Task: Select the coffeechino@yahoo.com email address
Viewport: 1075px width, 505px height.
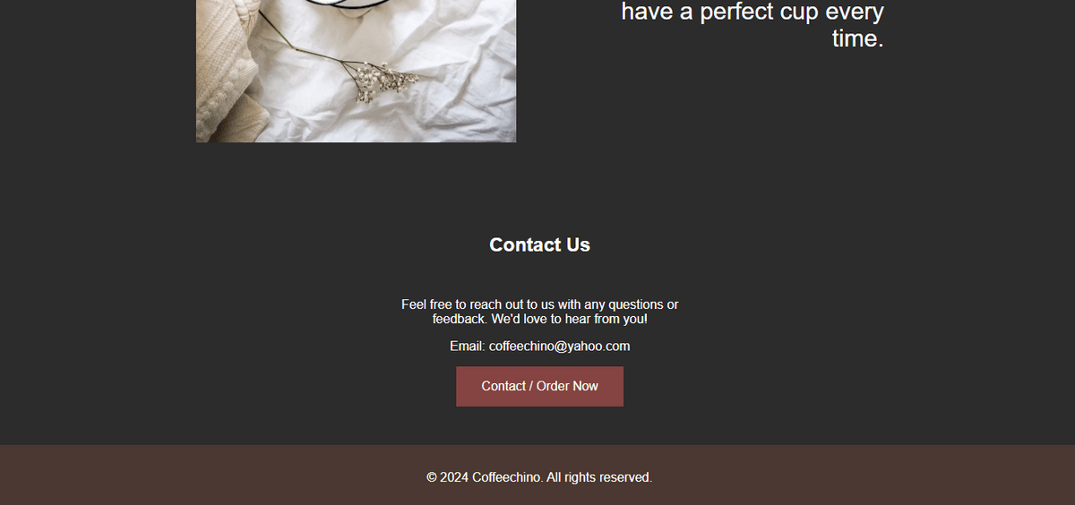Action: (559, 346)
